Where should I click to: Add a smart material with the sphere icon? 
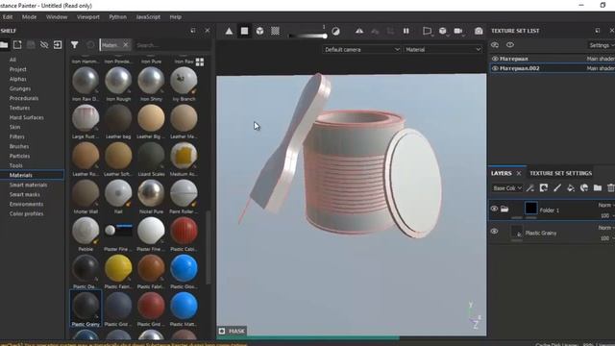point(584,188)
